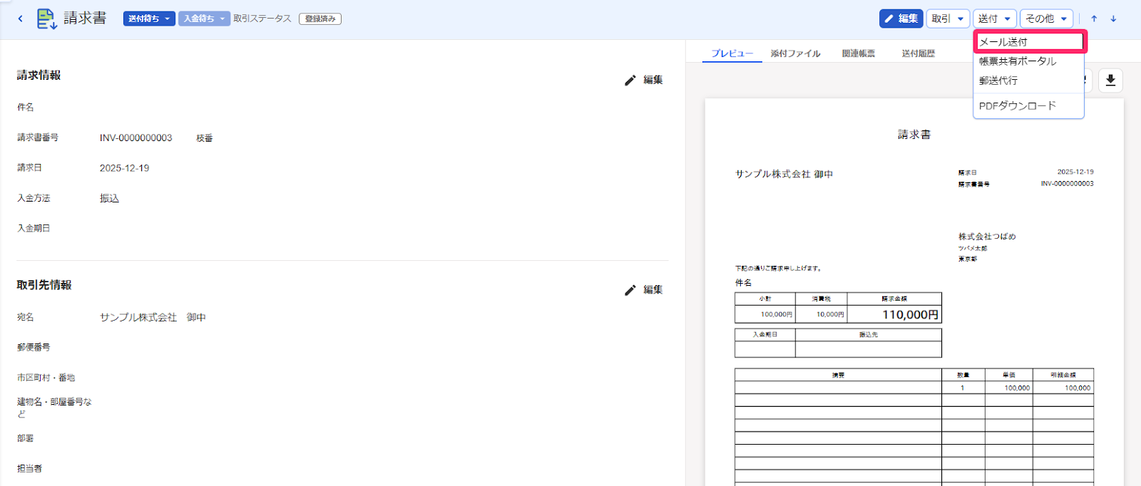Click the 取引ステータス label
This screenshot has height=486, width=1141.
(x=262, y=19)
